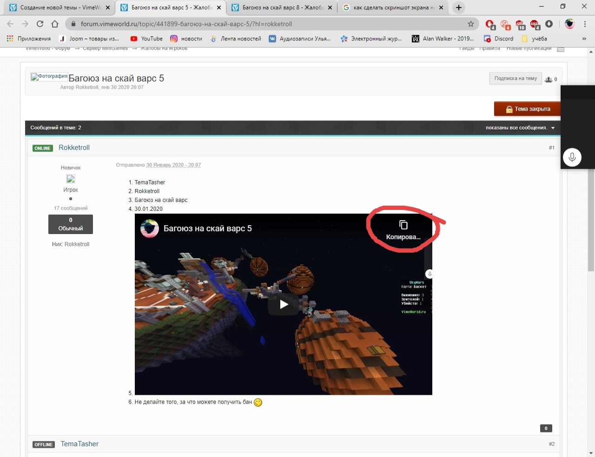Screen dimensions: 595x457
Task: Click the Тема закрыта button
Action: pyautogui.click(x=528, y=109)
